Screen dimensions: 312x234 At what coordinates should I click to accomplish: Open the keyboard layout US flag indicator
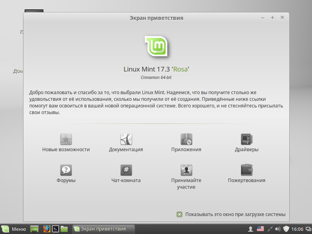click(260, 229)
